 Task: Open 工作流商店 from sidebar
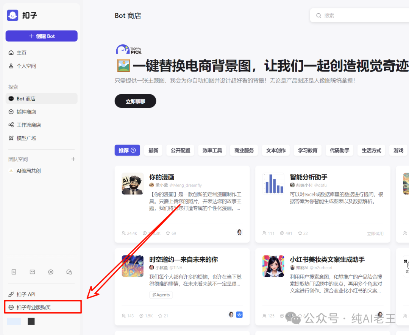[x=42, y=125]
